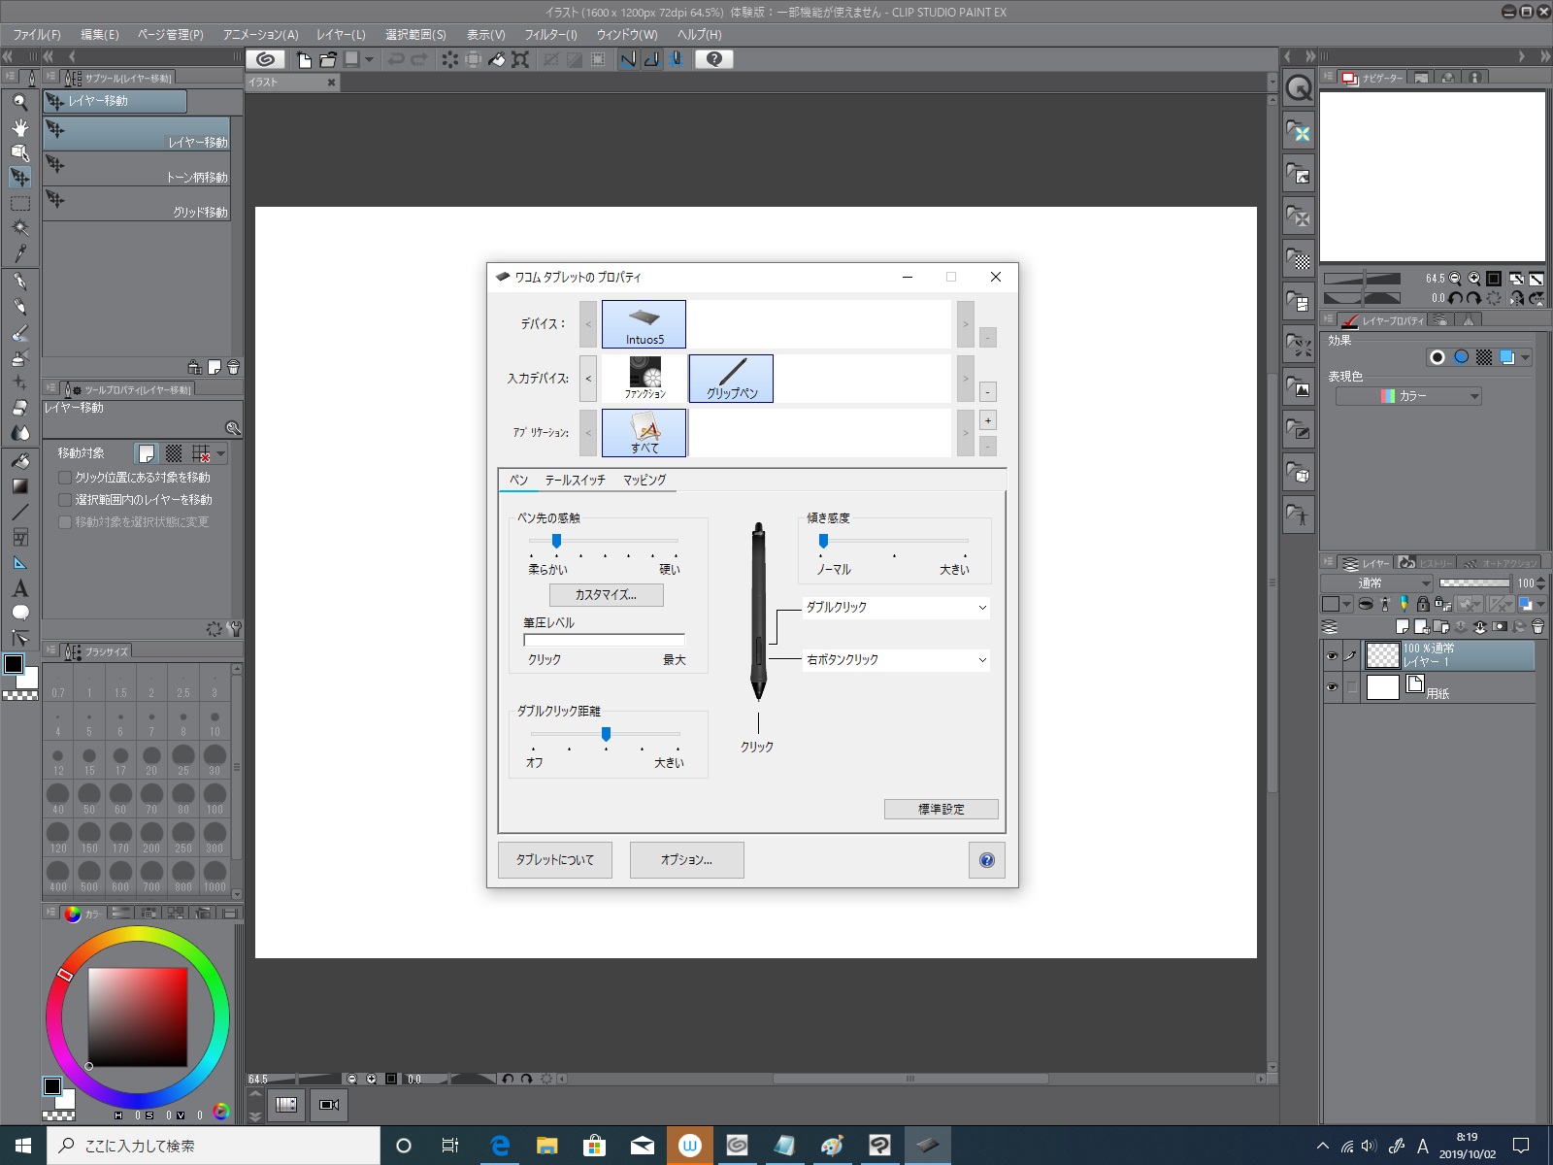Screen dimensions: 1553x1165
Task: Enable クリック位置にある対象を移動 checkbox
Action: point(65,478)
